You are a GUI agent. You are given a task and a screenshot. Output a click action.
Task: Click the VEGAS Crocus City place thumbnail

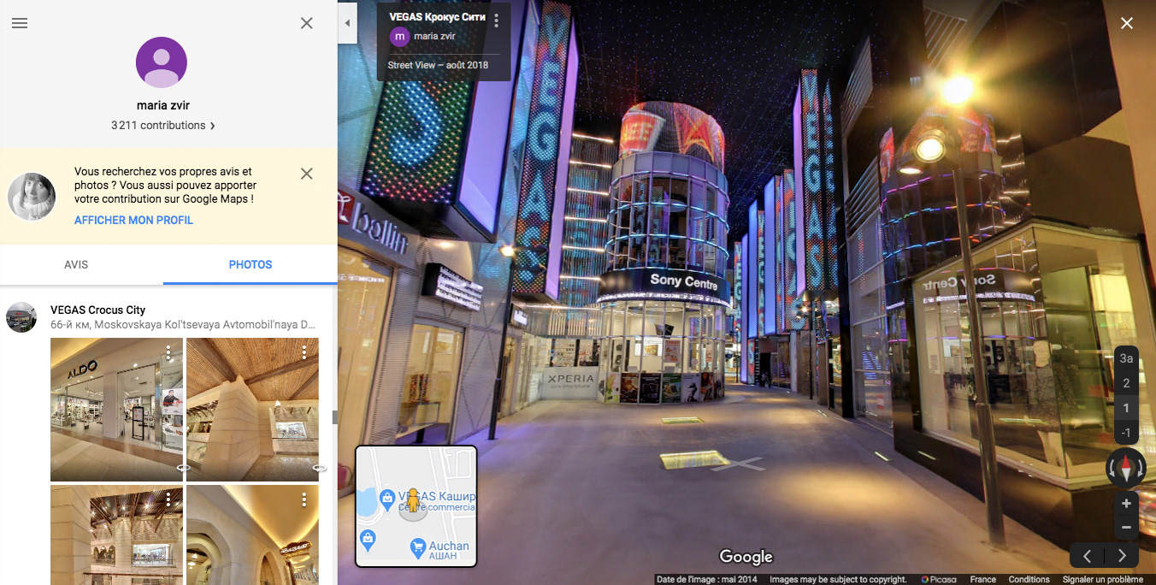(21, 317)
